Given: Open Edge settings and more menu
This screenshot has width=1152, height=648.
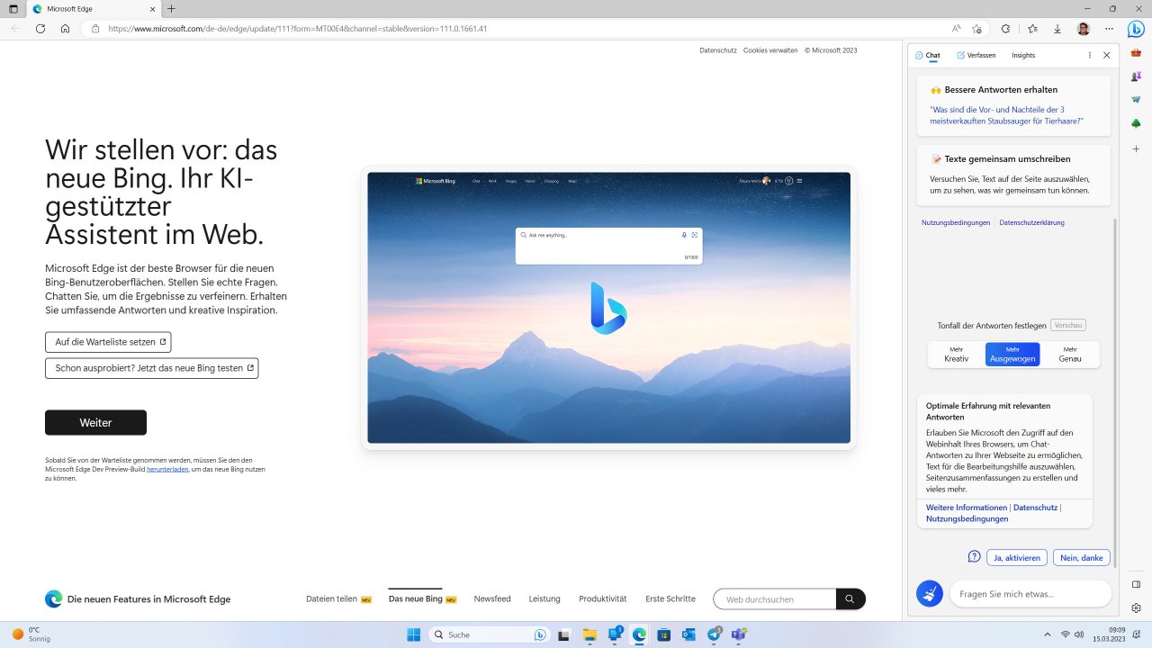Looking at the screenshot, I should tap(1108, 28).
